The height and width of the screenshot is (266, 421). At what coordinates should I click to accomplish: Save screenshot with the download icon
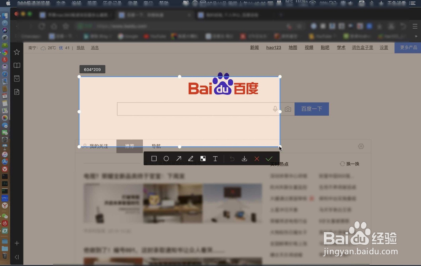click(245, 159)
